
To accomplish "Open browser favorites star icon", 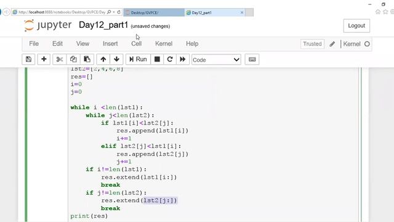I will tap(385, 12).
